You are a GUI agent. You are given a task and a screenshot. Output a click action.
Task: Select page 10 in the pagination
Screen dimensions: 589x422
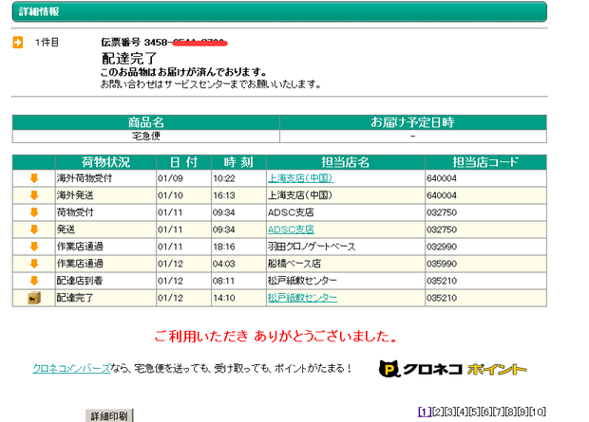coord(539,412)
